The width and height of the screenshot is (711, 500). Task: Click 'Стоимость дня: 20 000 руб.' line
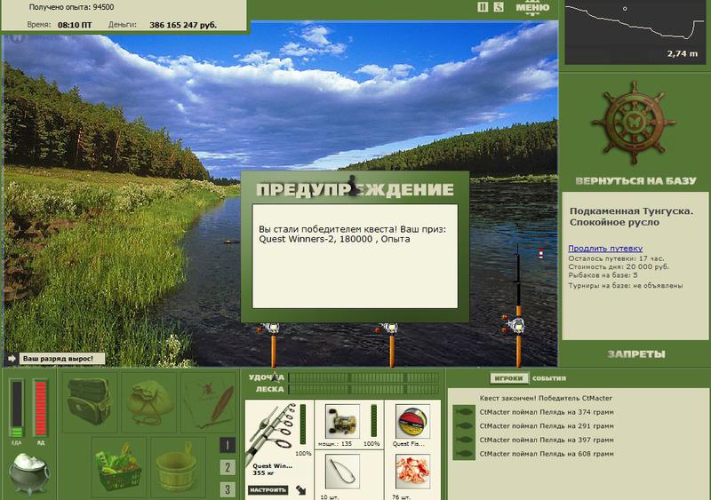coord(619,266)
